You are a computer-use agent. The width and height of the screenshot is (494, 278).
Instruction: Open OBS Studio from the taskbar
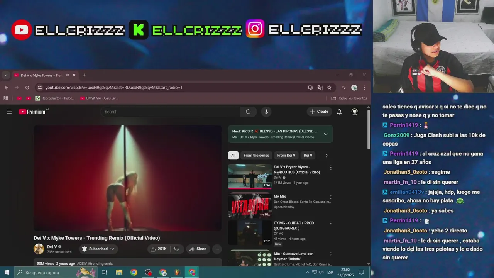tap(148, 272)
